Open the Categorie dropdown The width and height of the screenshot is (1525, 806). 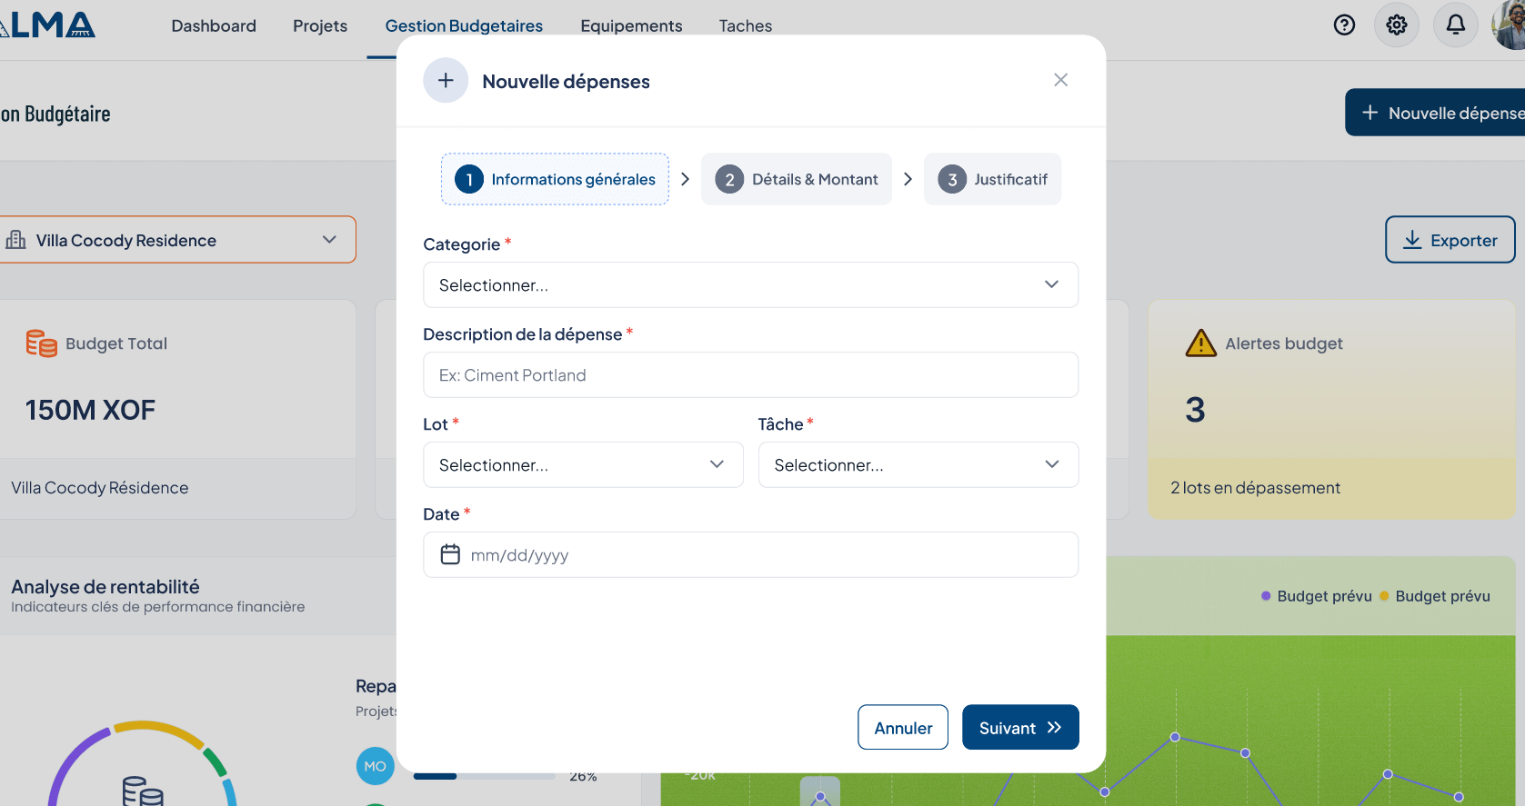click(x=750, y=285)
